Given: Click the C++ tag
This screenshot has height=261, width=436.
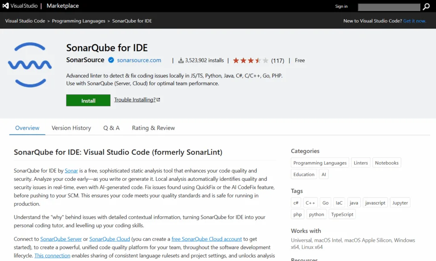Looking at the screenshot, I should (310, 203).
